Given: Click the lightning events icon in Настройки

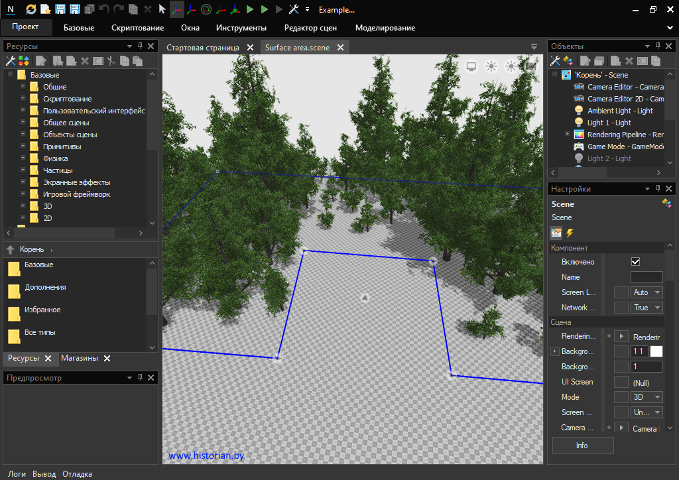Looking at the screenshot, I should point(570,233).
